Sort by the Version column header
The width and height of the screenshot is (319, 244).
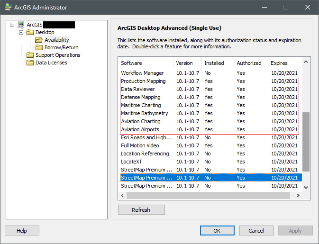point(187,63)
